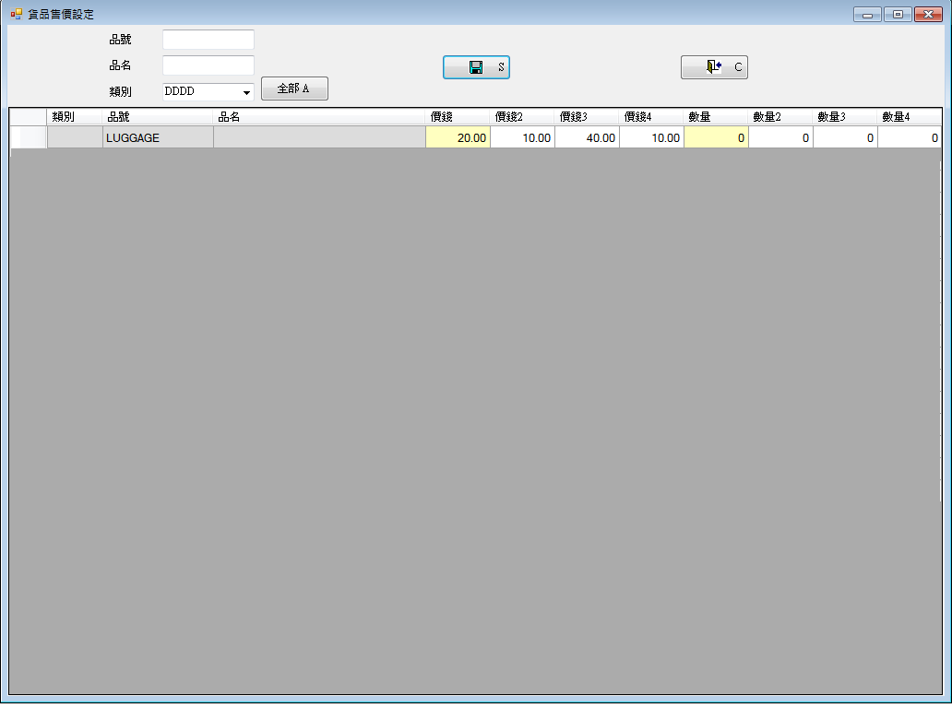
Task: Click the exit door icon
Action: coord(714,67)
